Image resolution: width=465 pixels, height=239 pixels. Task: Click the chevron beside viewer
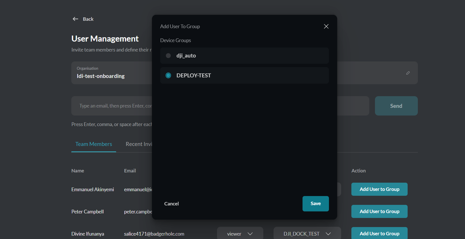(x=250, y=234)
